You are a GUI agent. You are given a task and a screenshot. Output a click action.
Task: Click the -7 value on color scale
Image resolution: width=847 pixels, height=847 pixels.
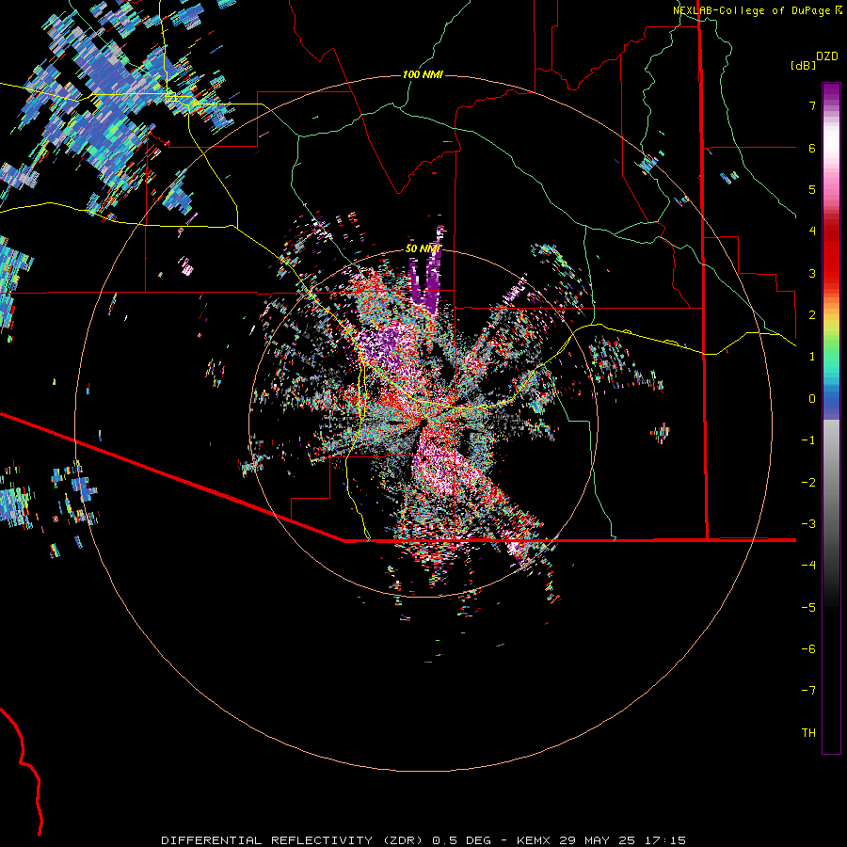(x=808, y=691)
